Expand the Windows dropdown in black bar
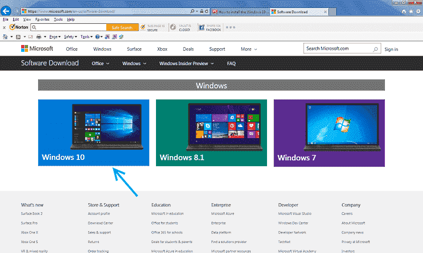Viewport: 423px width, 253px height. [x=134, y=64]
